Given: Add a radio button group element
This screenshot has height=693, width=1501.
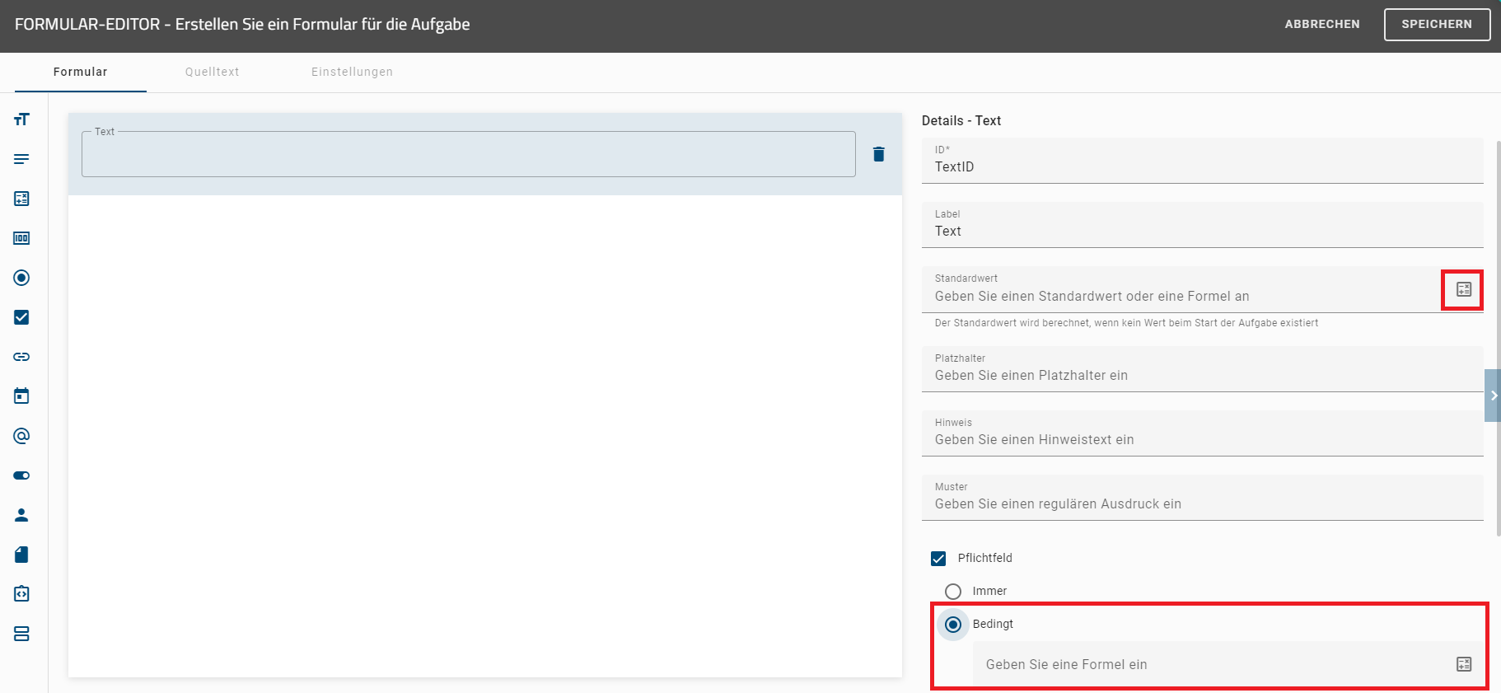Looking at the screenshot, I should pyautogui.click(x=21, y=278).
